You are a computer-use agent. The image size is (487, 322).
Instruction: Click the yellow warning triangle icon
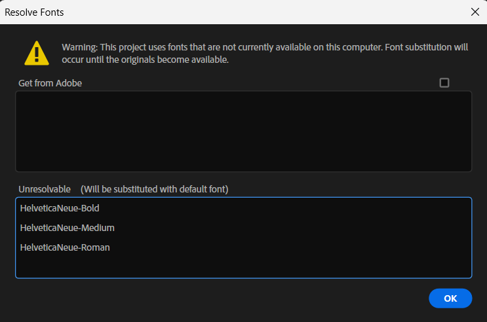point(37,53)
